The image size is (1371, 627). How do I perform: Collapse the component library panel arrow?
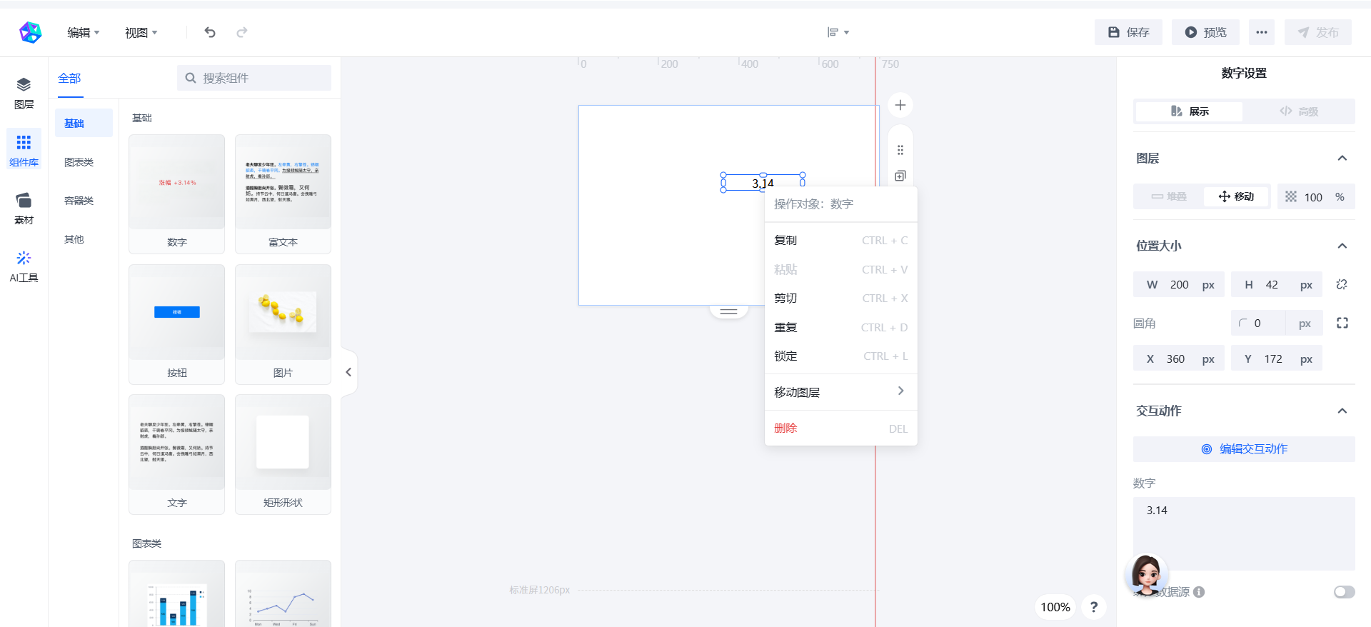tap(348, 372)
